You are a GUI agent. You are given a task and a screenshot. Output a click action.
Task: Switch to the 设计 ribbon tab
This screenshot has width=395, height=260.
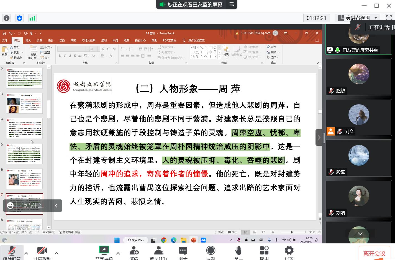[51, 40]
